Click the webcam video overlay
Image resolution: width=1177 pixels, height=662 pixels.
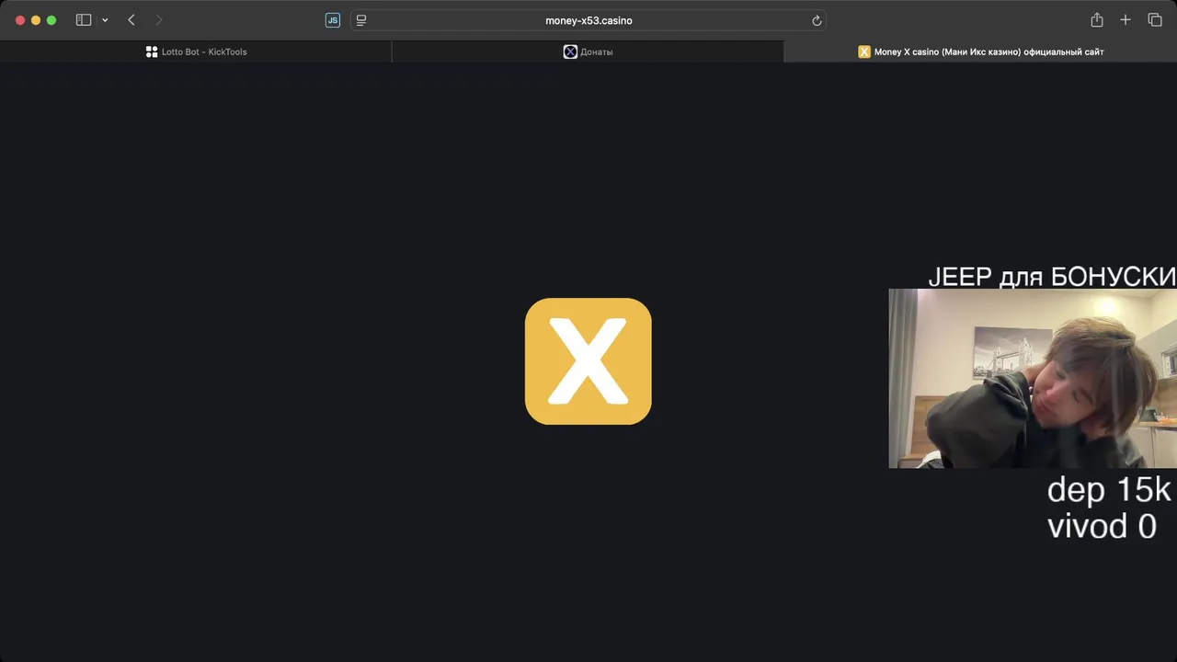pyautogui.click(x=1033, y=379)
